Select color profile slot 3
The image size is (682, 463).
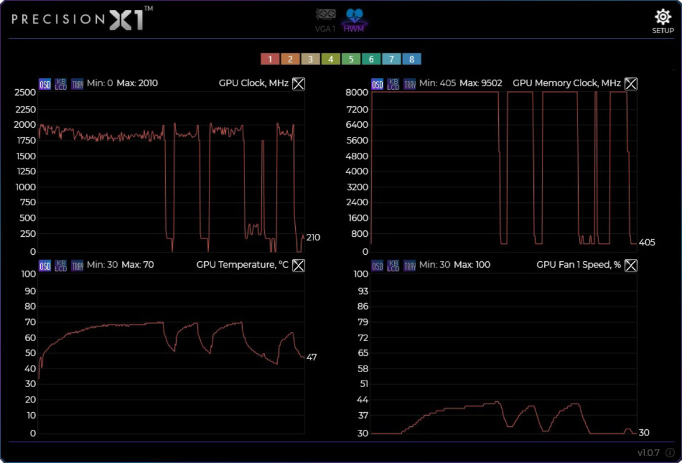click(x=310, y=59)
